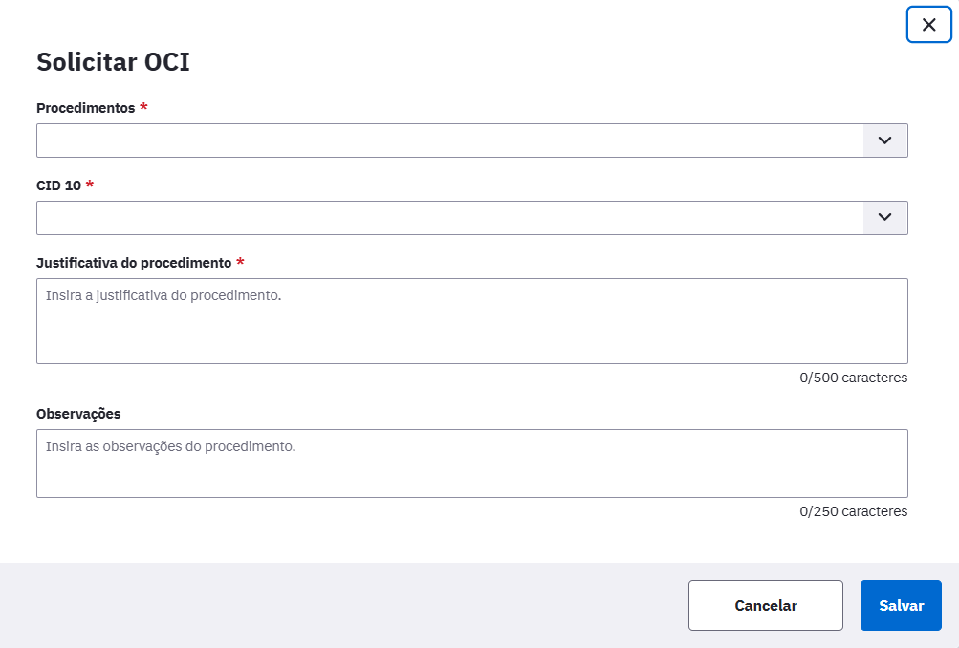Screen dimensions: 959x648
Task: Click the Observações field label
Action: (x=78, y=414)
